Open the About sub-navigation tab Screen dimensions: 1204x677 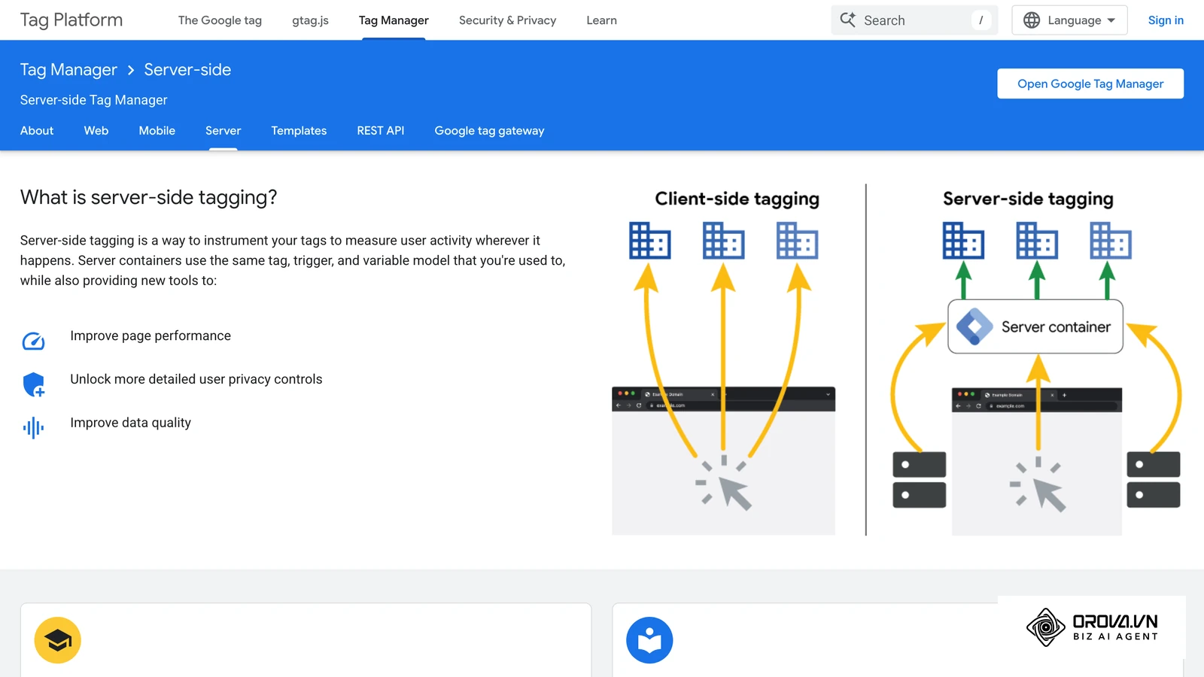click(37, 131)
